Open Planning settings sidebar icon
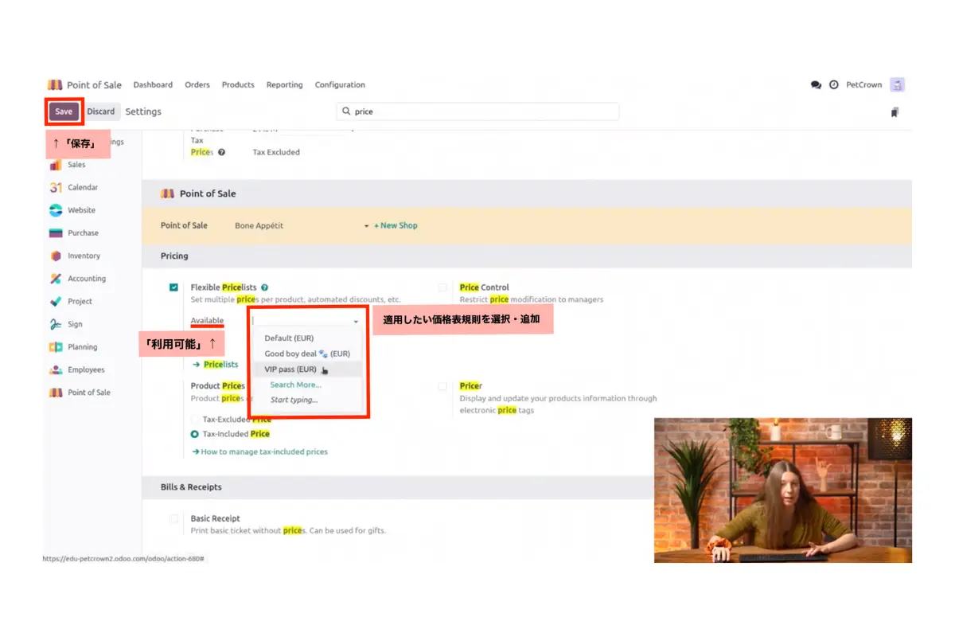Image resolution: width=955 pixels, height=637 pixels. tap(56, 347)
